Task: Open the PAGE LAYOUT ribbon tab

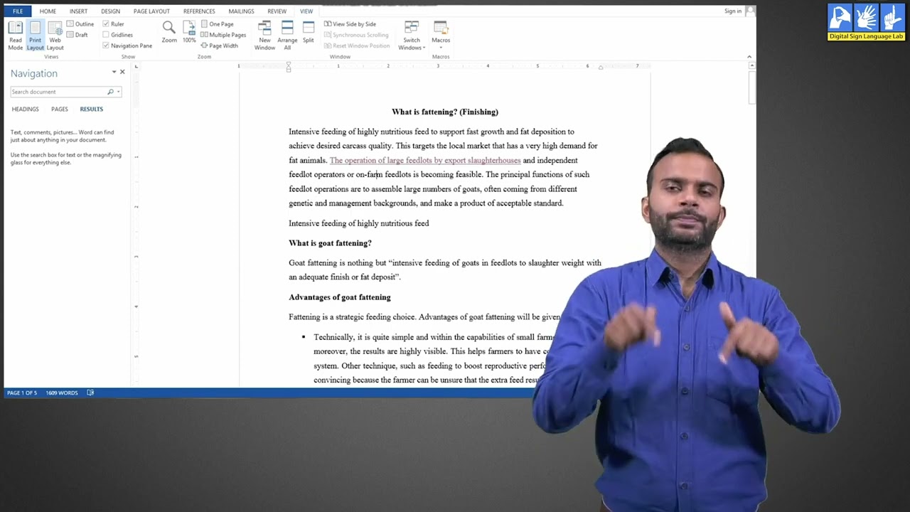Action: (151, 11)
